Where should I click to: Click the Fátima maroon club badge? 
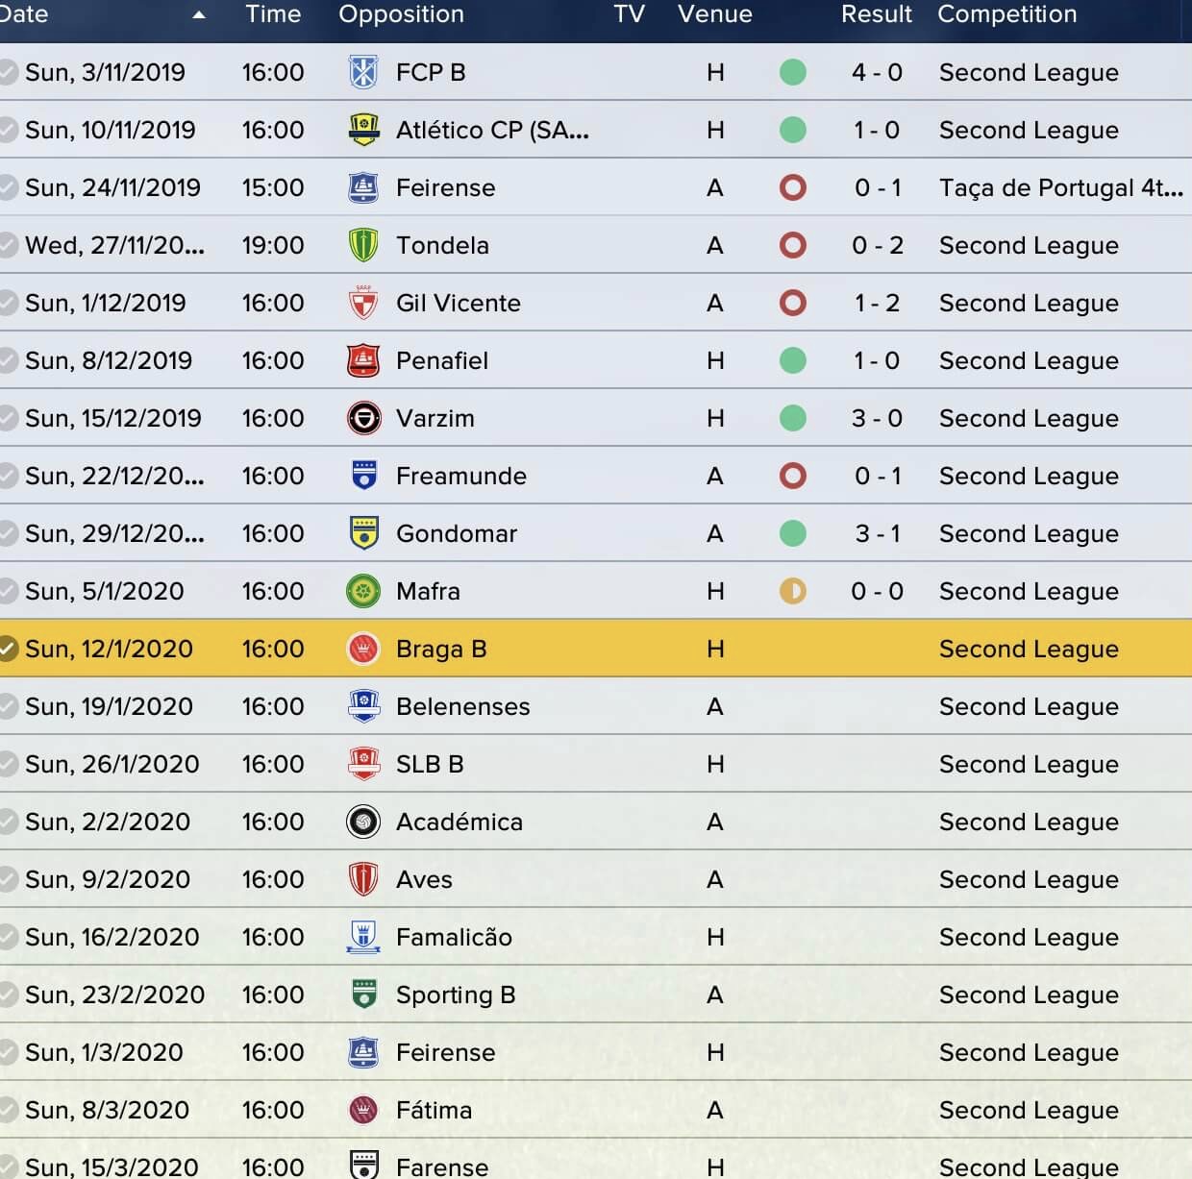362,1110
